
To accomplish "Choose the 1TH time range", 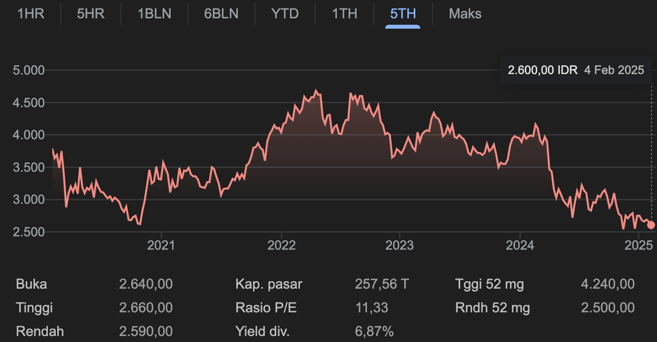I will click(x=345, y=13).
